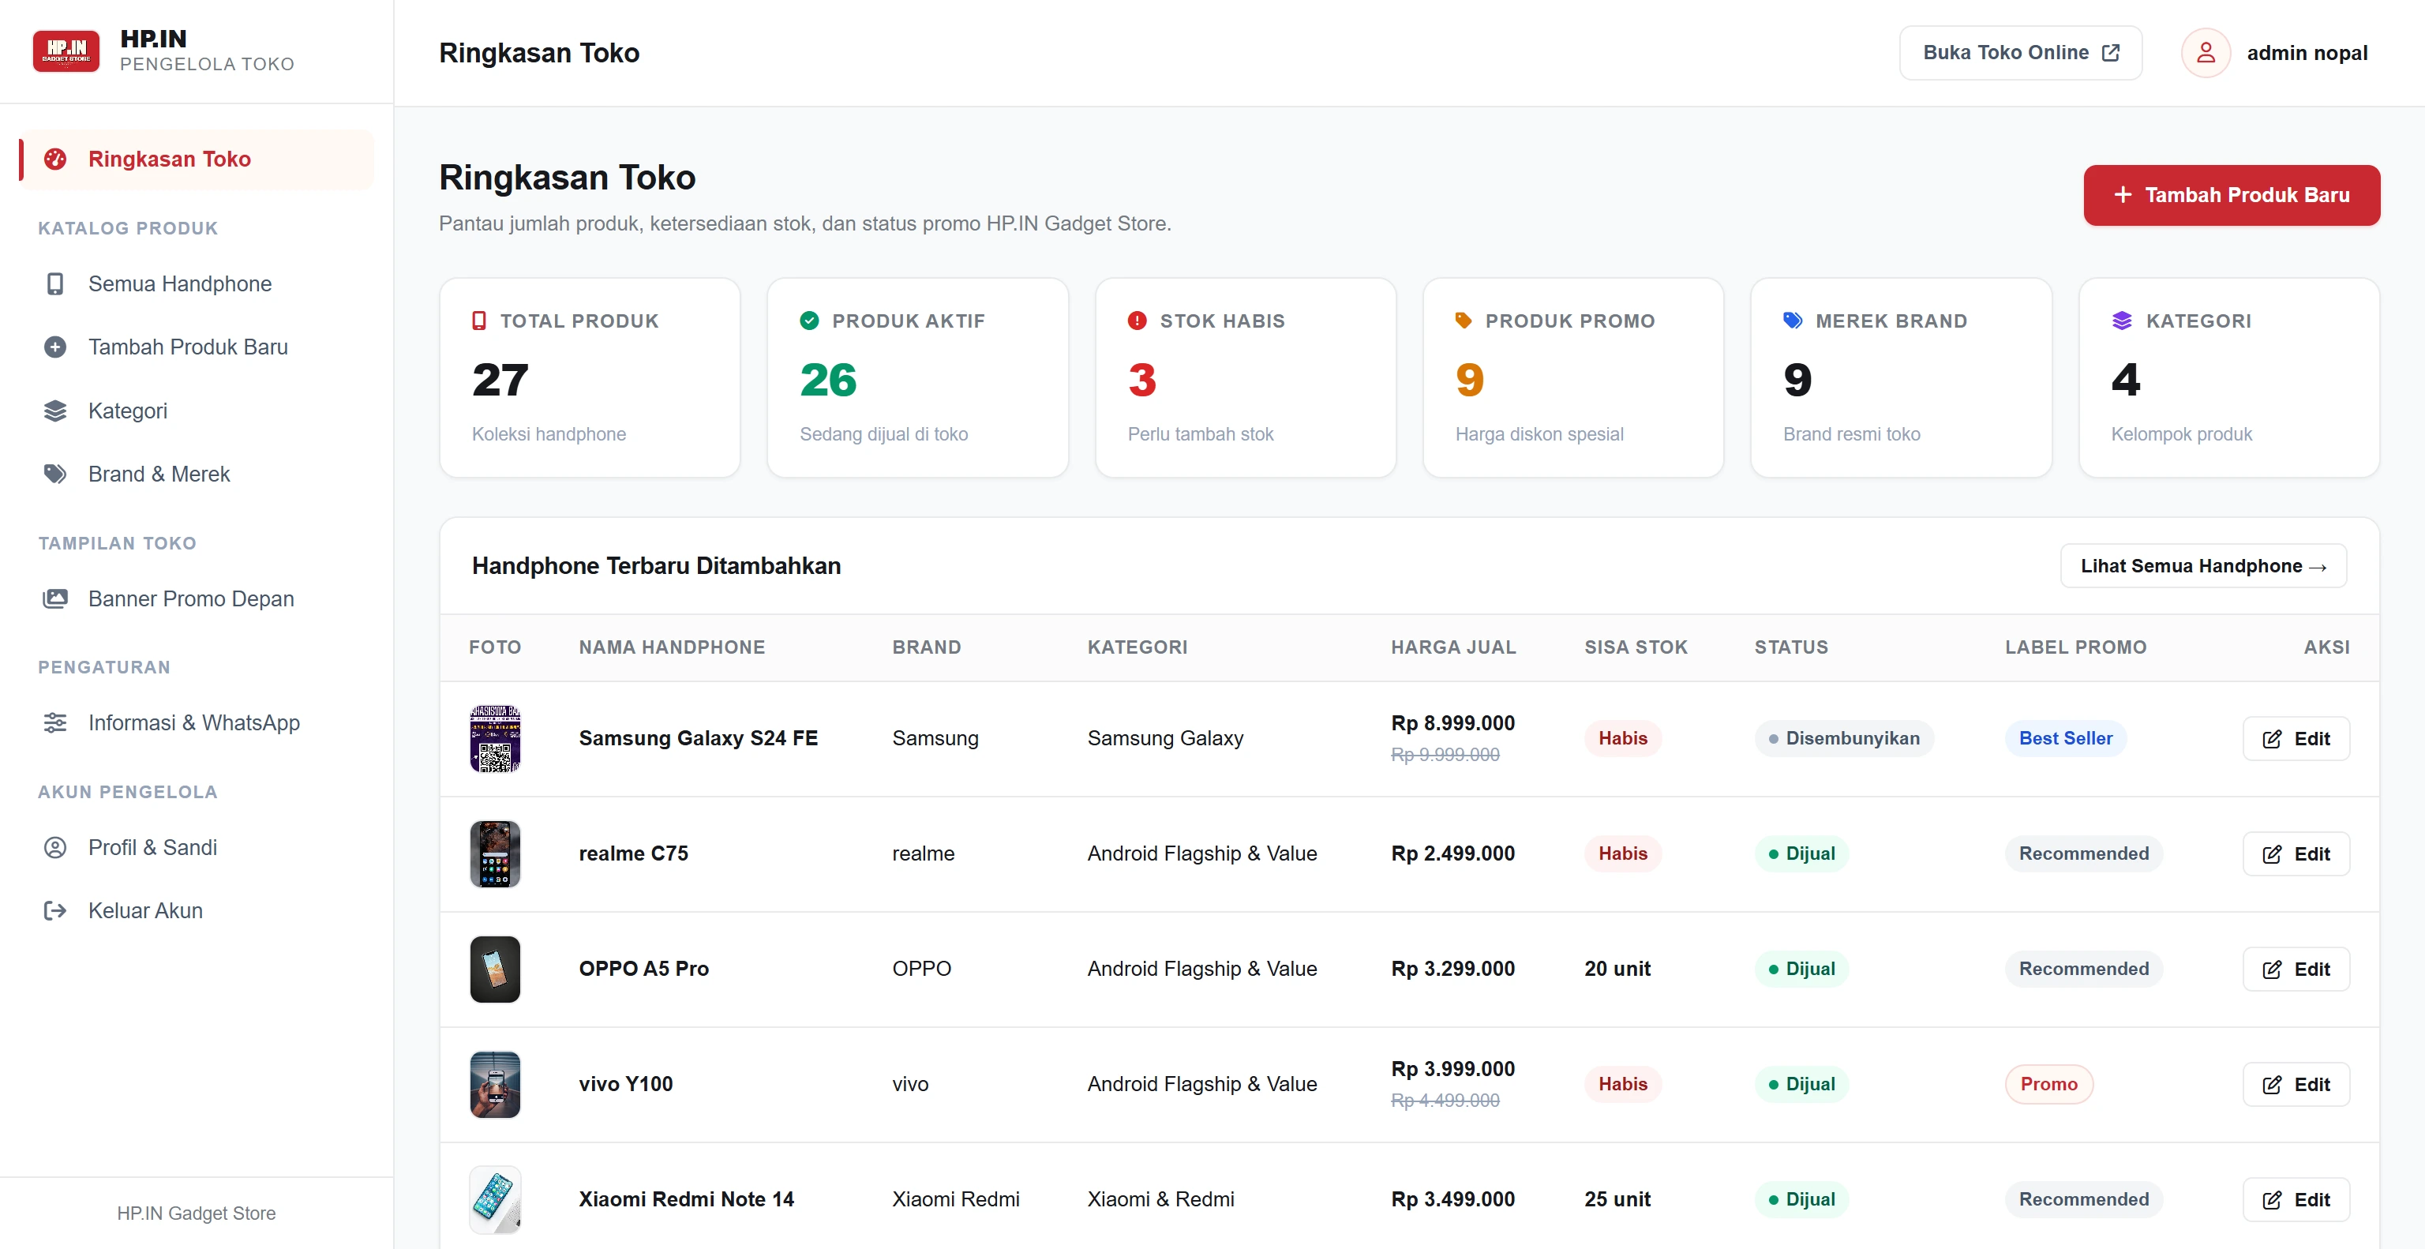2425x1249 pixels.
Task: Click the Ringkasan Toko dashboard icon
Action: pyautogui.click(x=55, y=159)
